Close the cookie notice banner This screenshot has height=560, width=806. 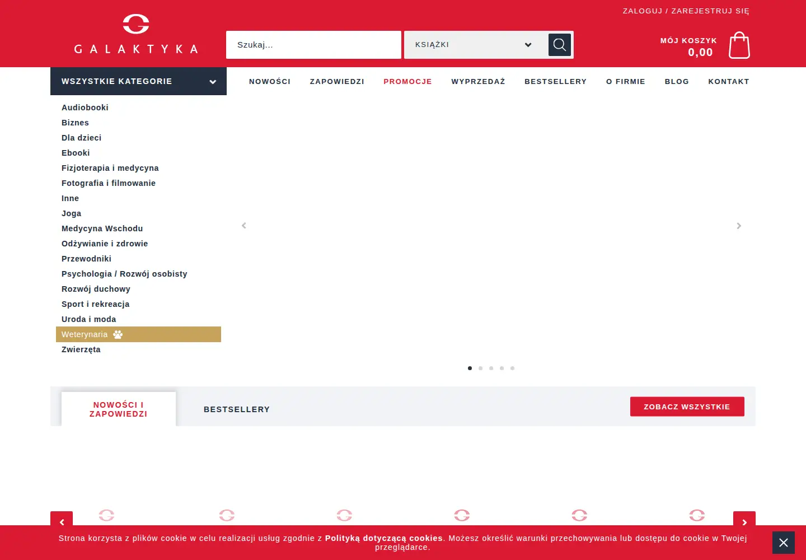click(x=784, y=543)
